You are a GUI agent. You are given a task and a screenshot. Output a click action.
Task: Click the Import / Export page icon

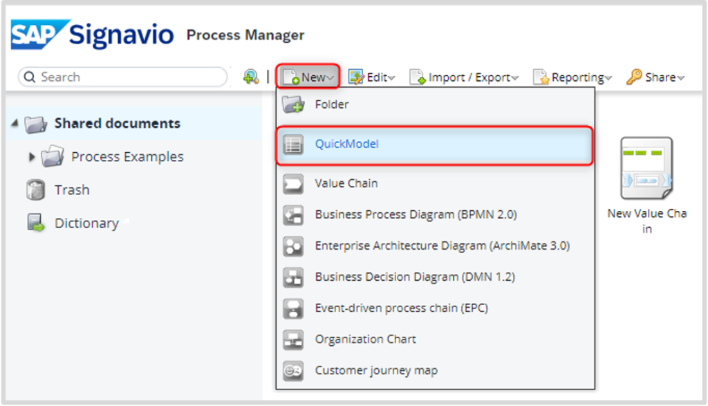(417, 77)
